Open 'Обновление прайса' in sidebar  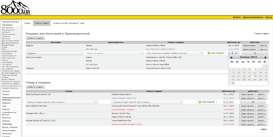point(10,84)
